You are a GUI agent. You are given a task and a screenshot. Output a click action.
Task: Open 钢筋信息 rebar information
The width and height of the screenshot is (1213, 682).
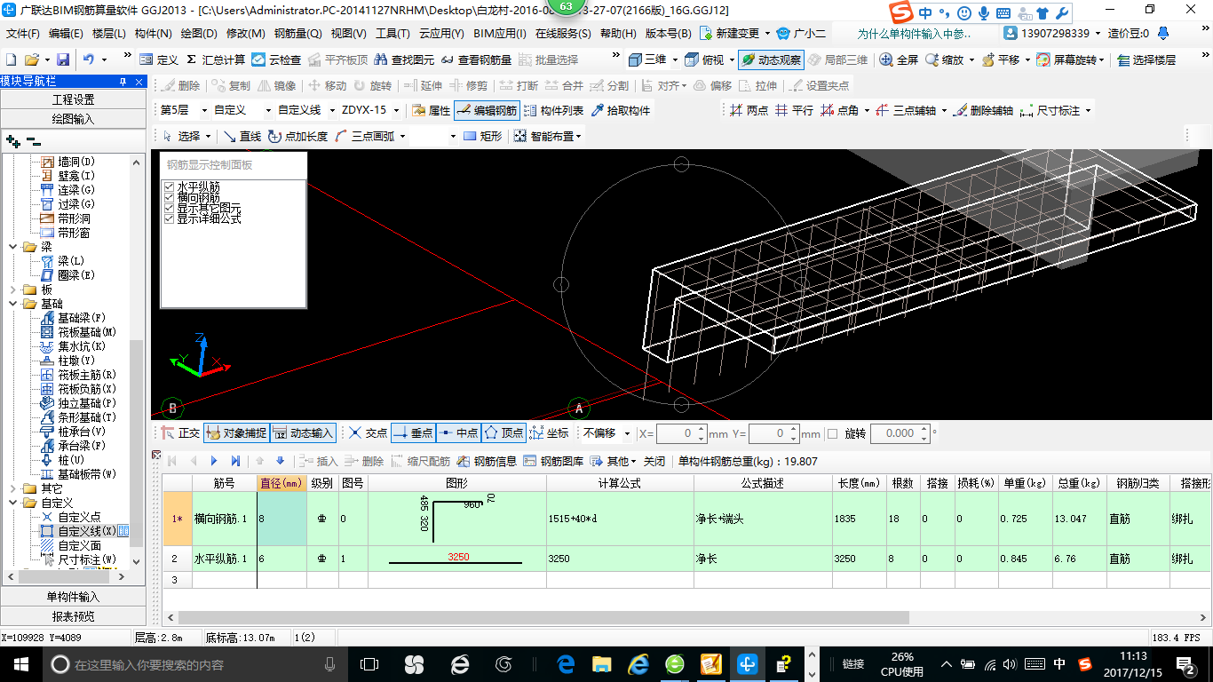point(487,461)
